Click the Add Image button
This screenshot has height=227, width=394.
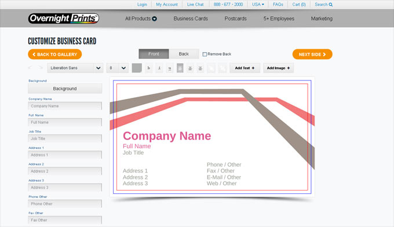coord(278,68)
